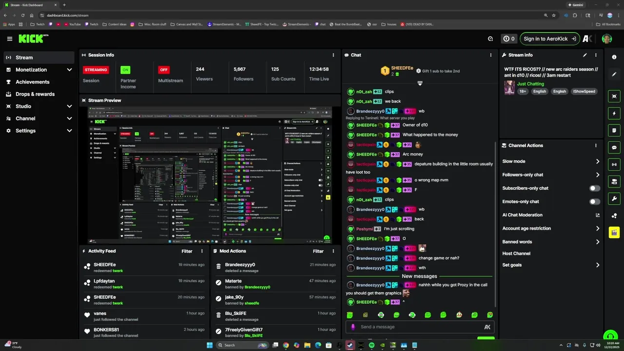Edit stream info with the pencil icon in panel header
This screenshot has width=624, height=351.
[x=585, y=55]
